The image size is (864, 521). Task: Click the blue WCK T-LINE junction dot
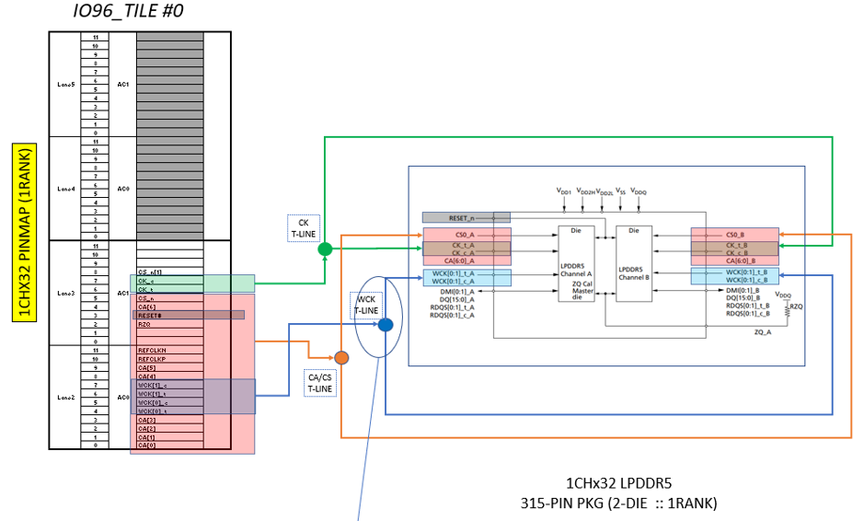click(x=386, y=325)
